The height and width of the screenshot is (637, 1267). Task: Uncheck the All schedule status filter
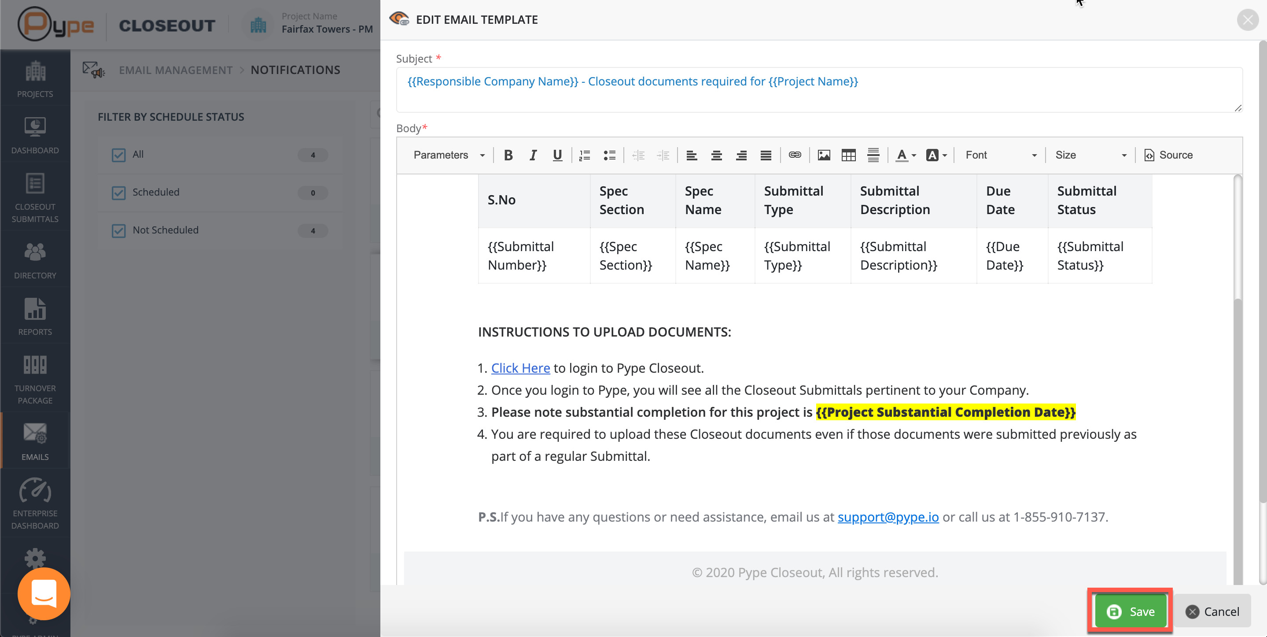pos(118,155)
